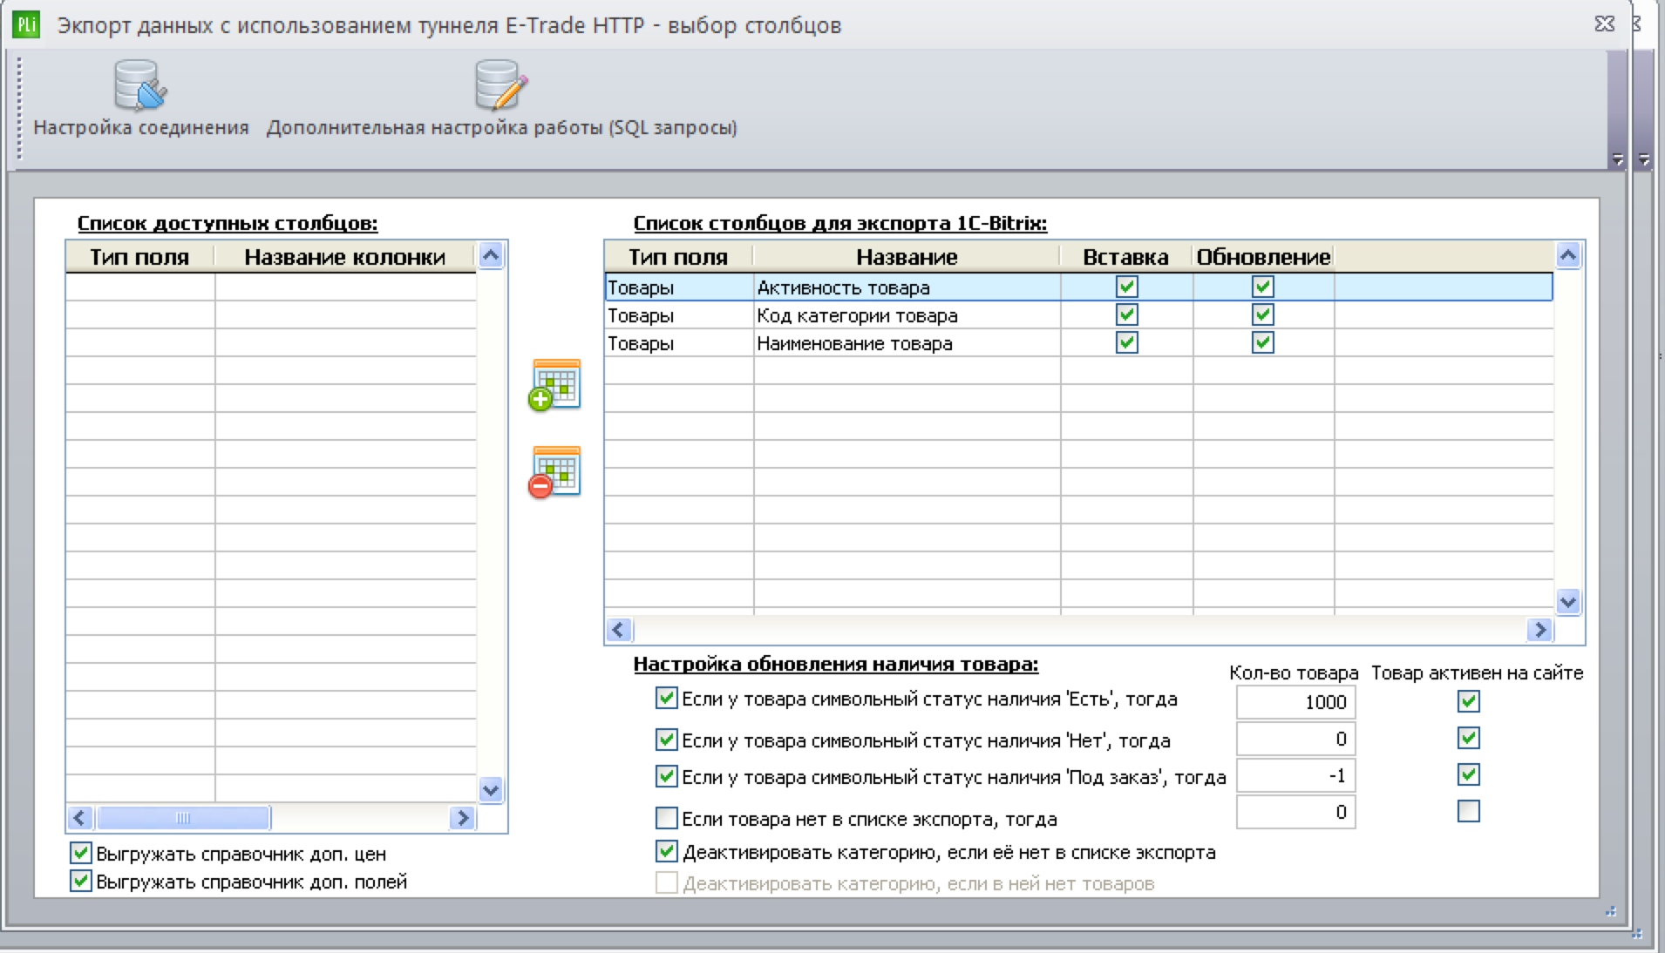Click the add-column icon with green plus
This screenshot has width=1665, height=953.
click(x=554, y=384)
